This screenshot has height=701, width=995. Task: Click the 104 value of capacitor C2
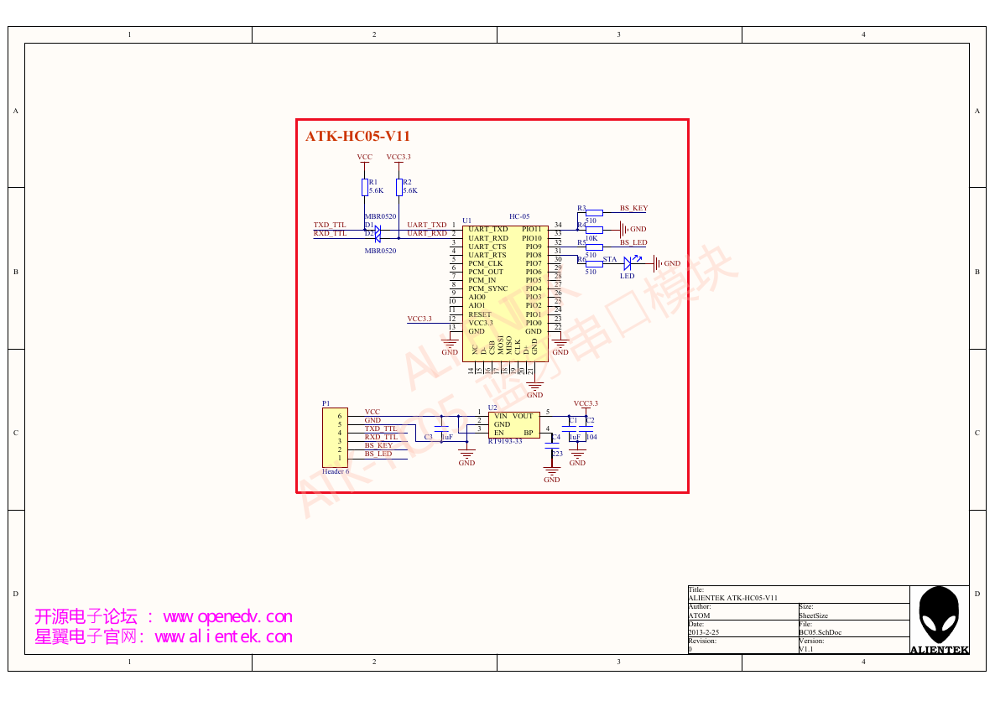tap(591, 437)
